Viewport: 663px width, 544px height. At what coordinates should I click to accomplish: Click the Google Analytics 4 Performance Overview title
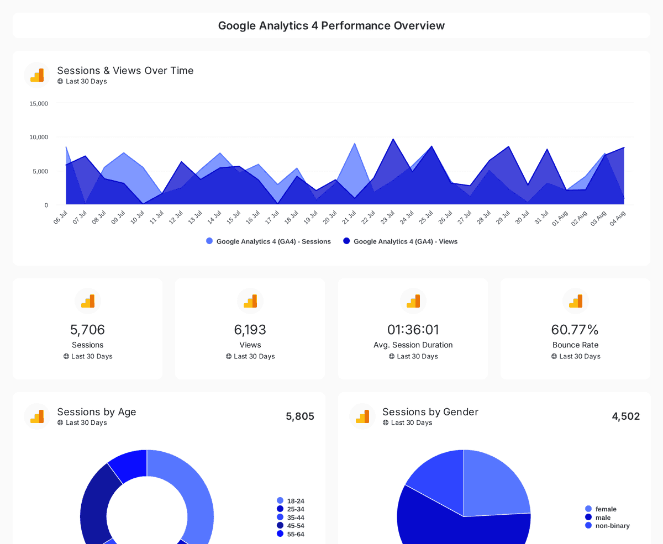click(331, 25)
